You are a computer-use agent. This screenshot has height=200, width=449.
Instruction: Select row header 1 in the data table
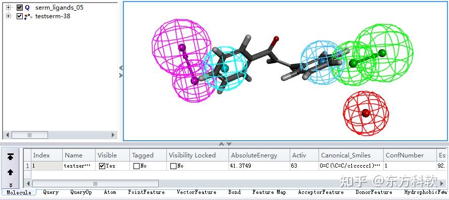(27, 166)
